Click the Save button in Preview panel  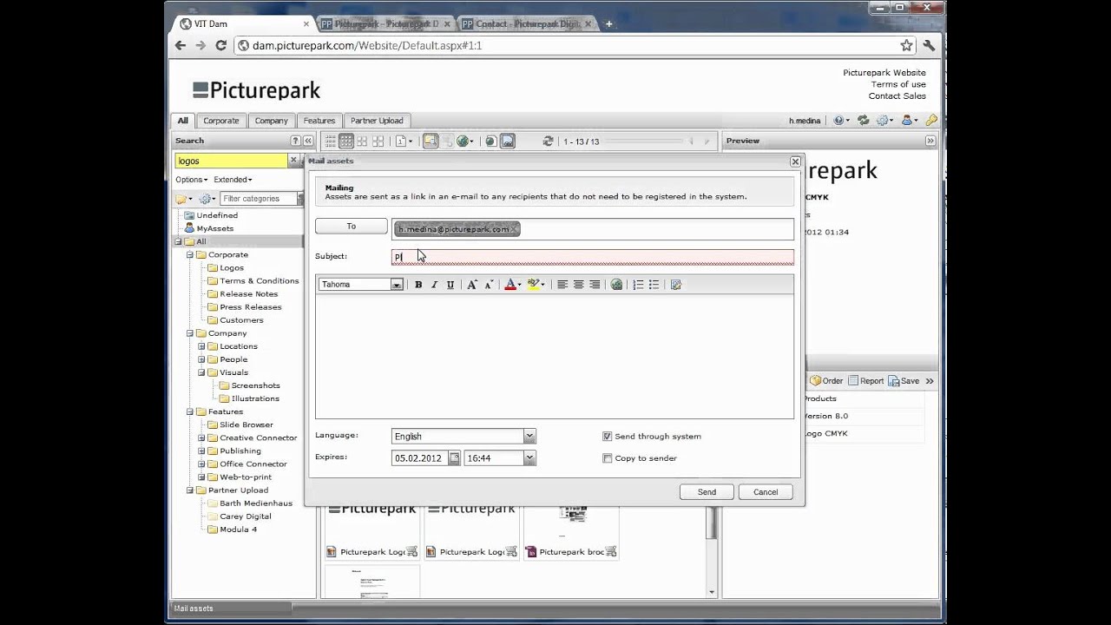(904, 381)
